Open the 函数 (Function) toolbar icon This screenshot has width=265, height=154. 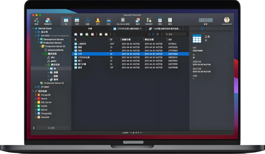[87, 21]
